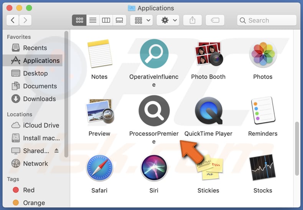Select the Photo Booth app icon
This screenshot has height=210, width=303.
tap(208, 54)
